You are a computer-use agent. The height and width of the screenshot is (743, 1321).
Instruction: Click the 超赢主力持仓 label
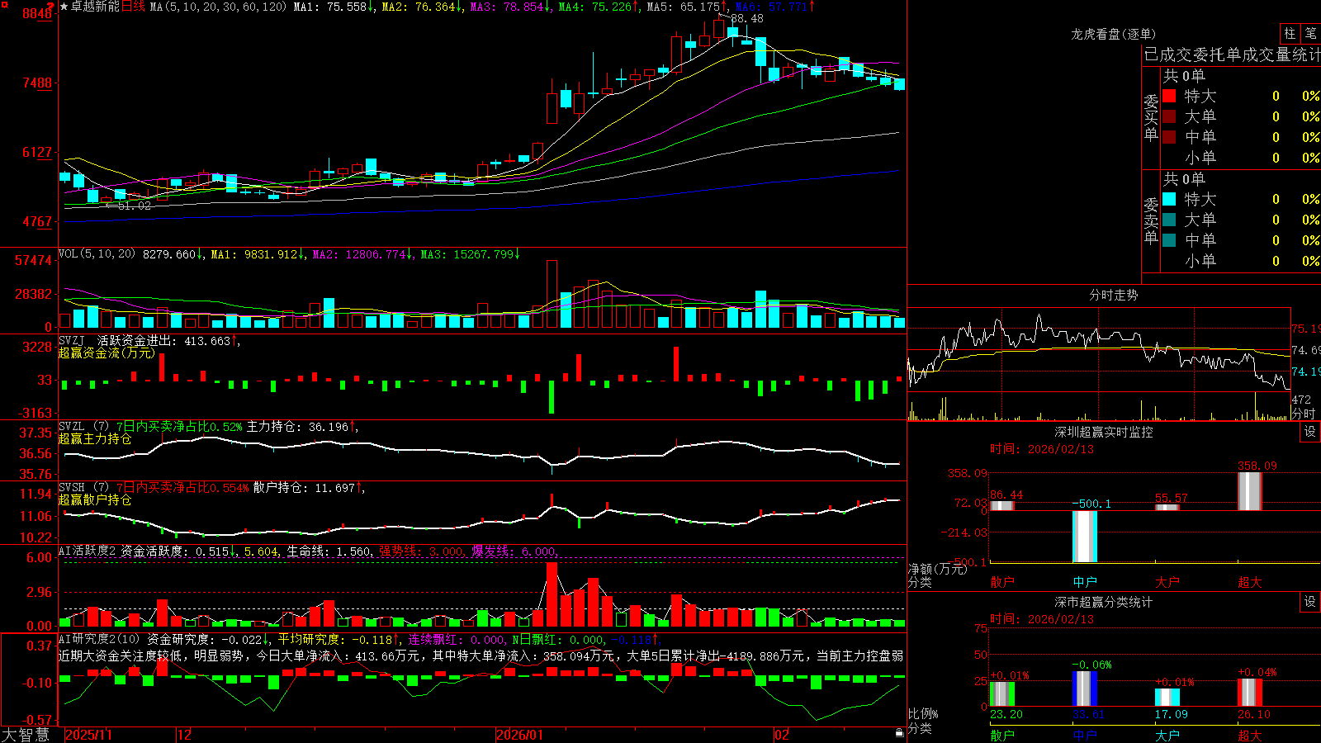point(95,438)
